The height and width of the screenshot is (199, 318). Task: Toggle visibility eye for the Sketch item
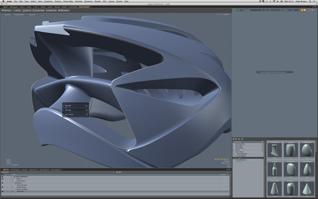[x=2, y=179]
